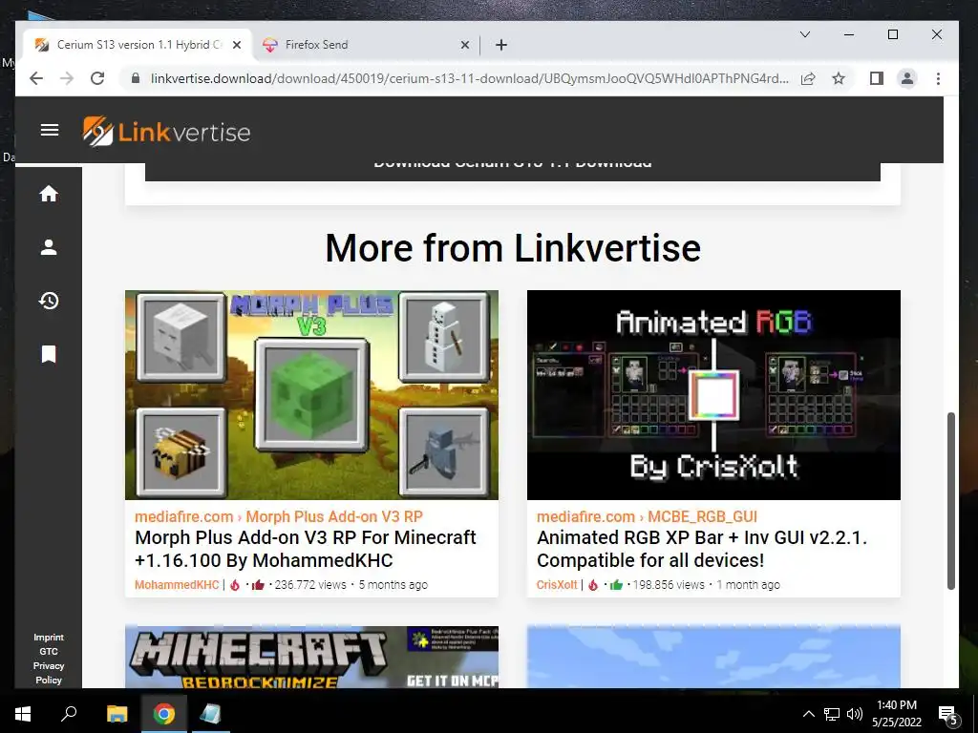Click the Chrome icon in the taskbar

coord(164,714)
